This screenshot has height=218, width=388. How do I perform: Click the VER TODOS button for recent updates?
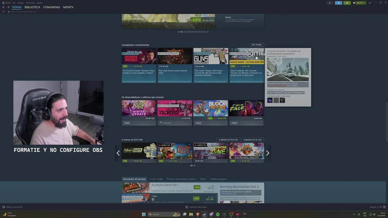click(256, 45)
